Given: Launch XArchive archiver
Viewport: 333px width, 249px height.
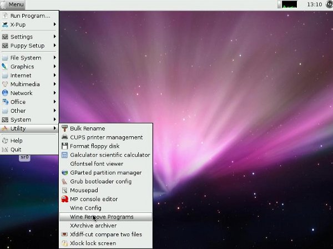Looking at the screenshot, I should (105, 226).
